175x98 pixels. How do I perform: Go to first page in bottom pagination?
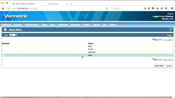coord(164,60)
